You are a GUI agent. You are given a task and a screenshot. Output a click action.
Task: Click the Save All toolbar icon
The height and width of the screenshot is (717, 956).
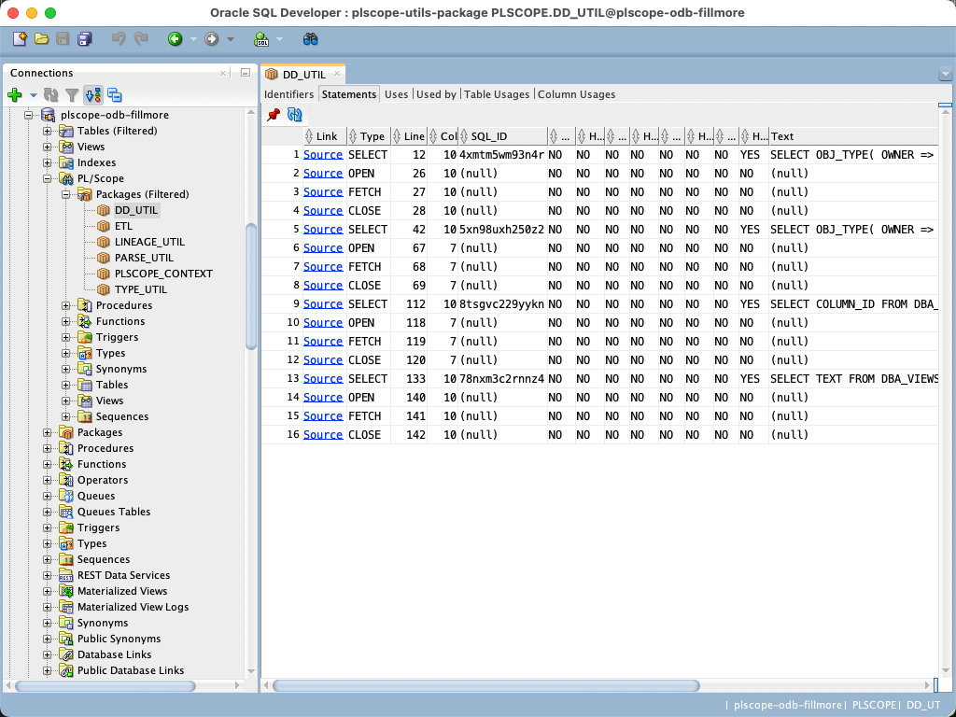point(85,39)
